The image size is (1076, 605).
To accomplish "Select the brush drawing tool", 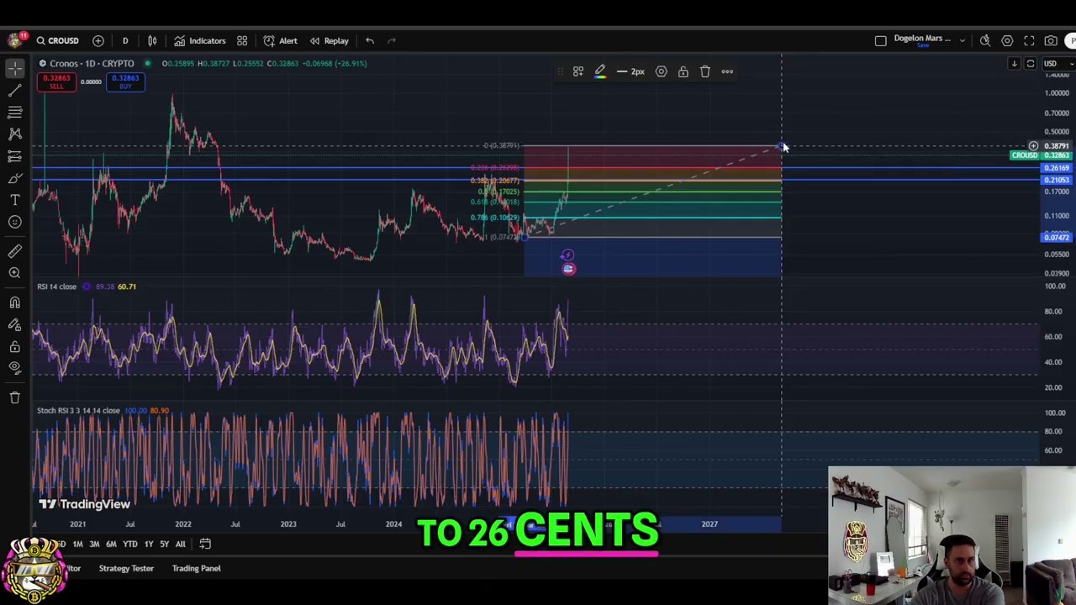I will click(15, 178).
